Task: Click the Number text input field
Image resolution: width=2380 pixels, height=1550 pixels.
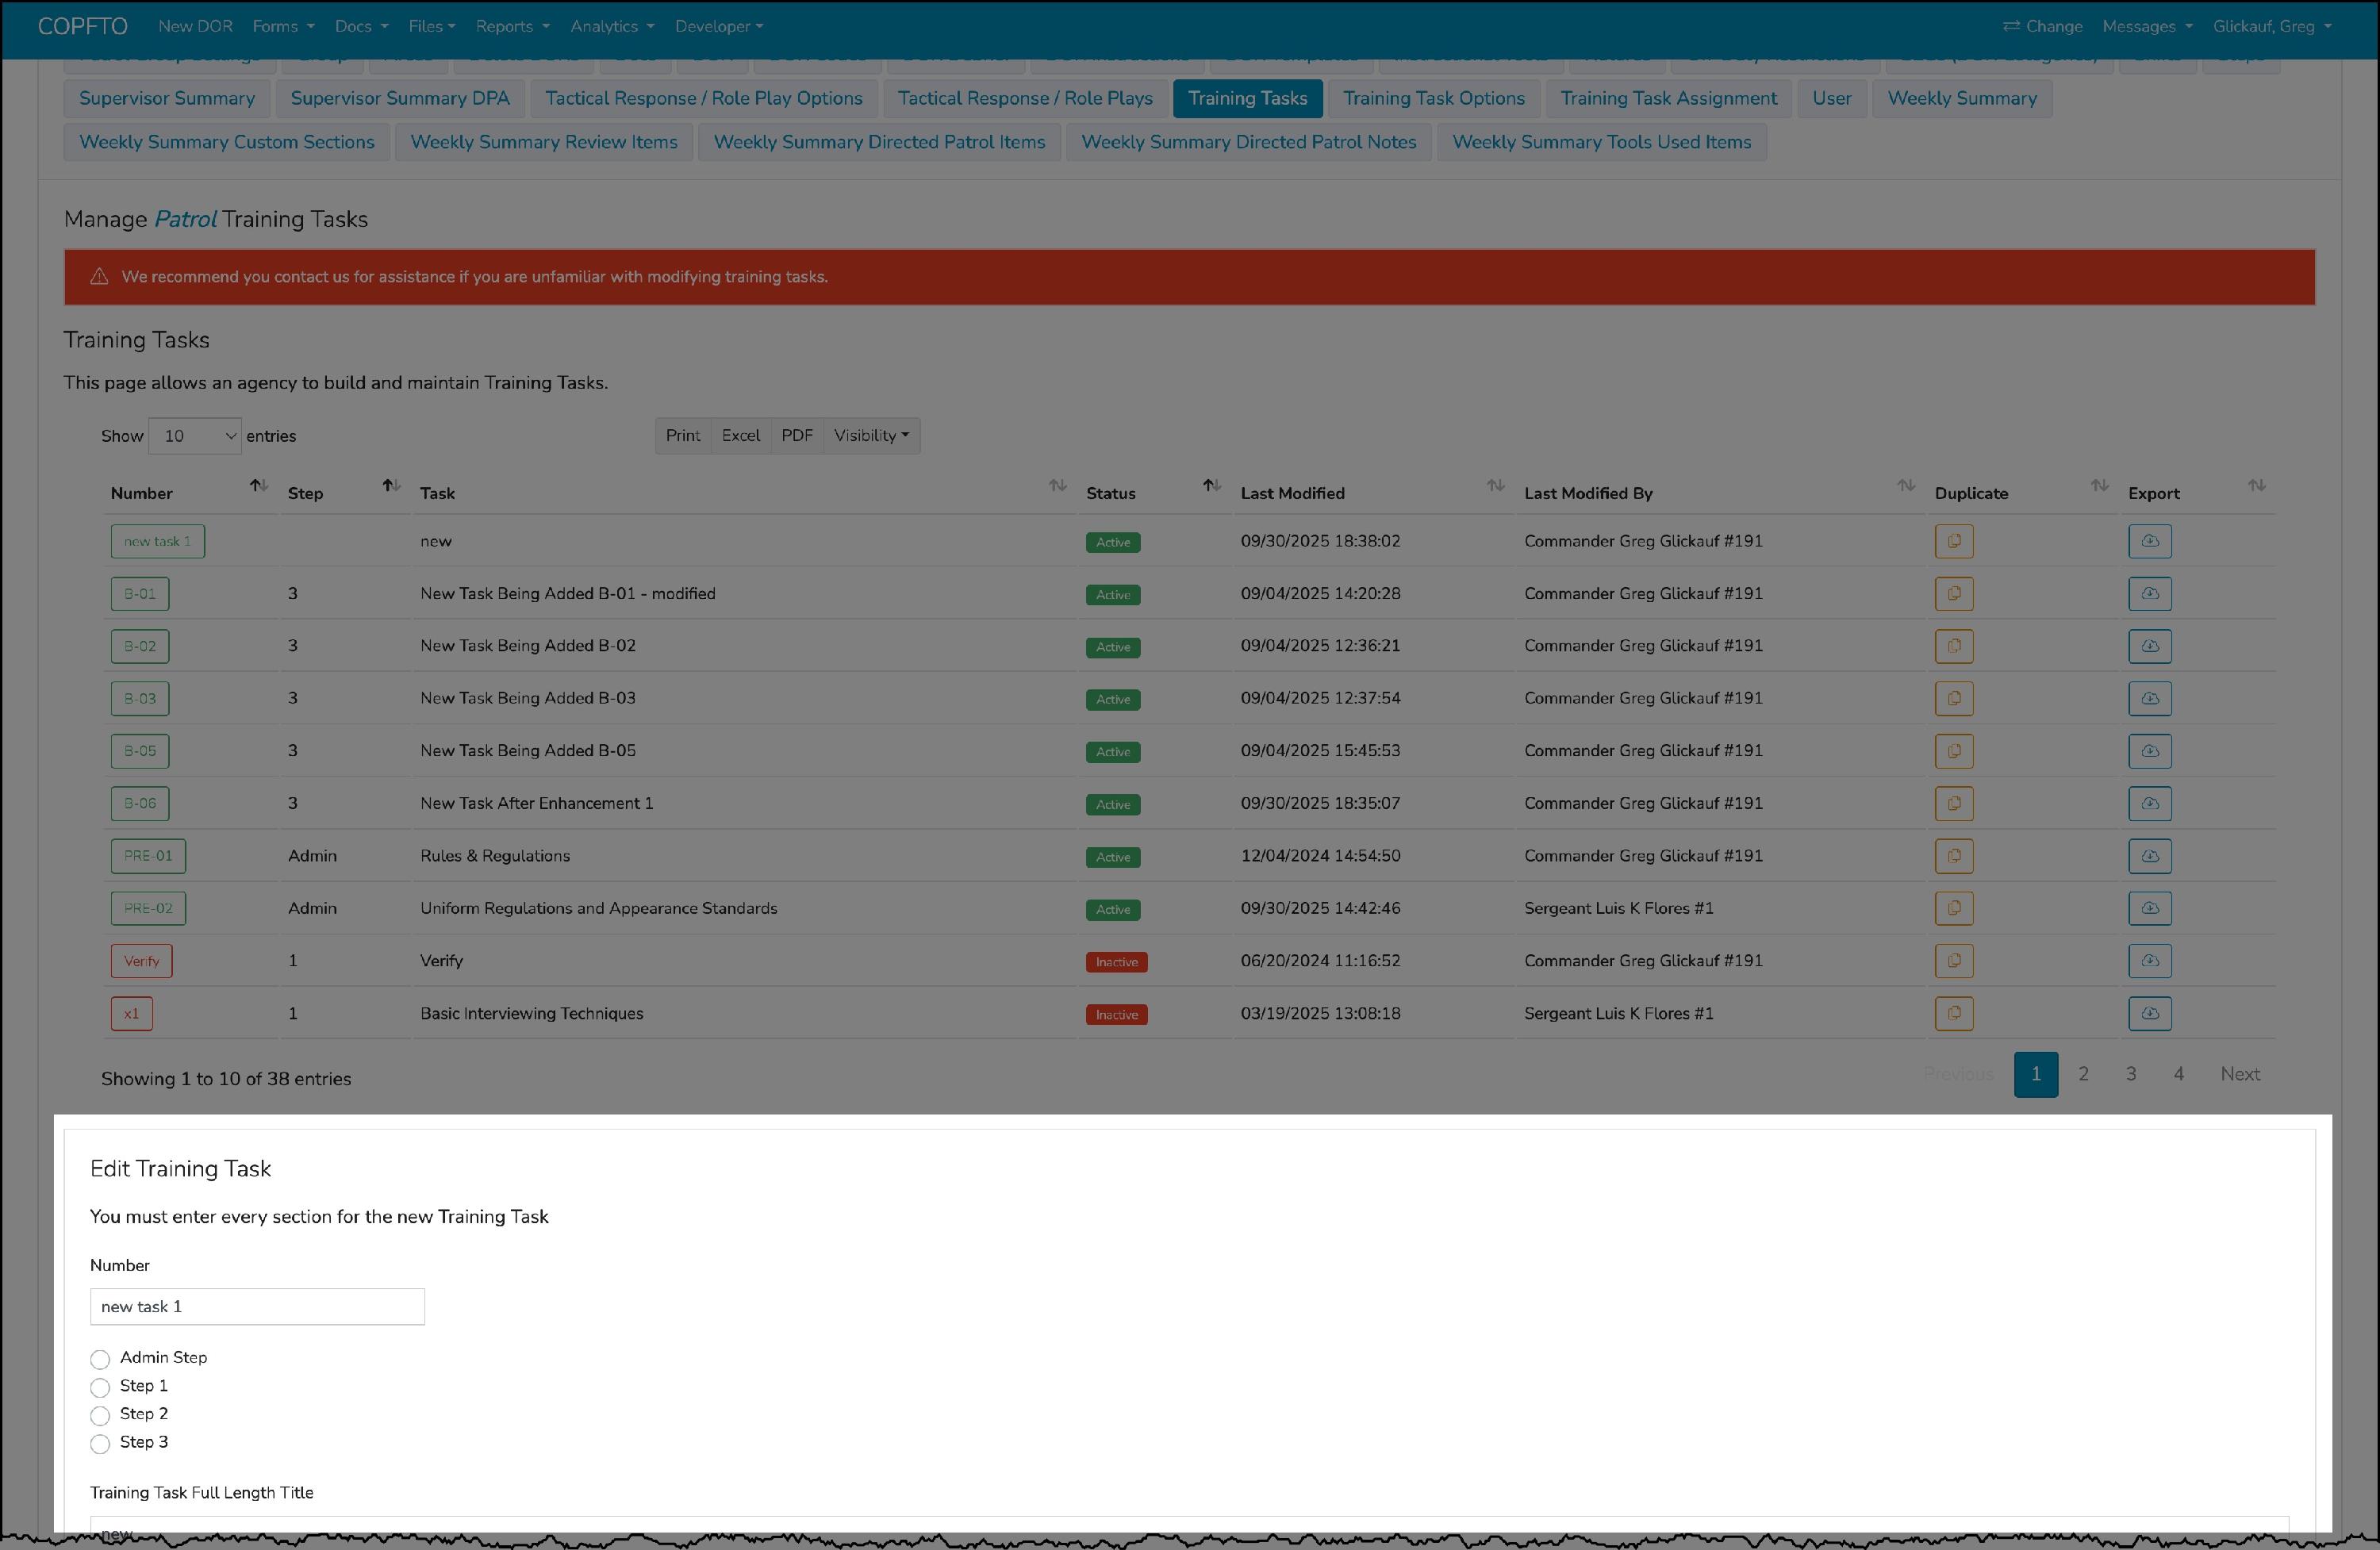Action: point(257,1306)
